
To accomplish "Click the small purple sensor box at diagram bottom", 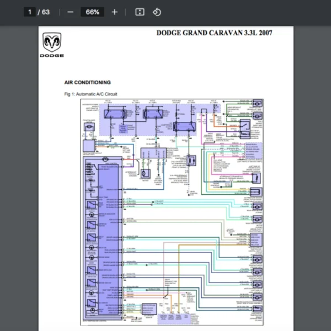I will [149, 311].
